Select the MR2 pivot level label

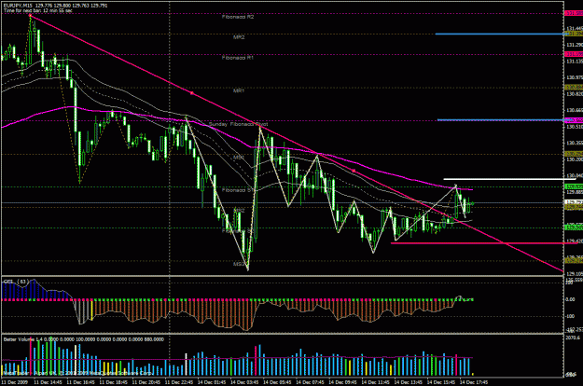[239, 37]
